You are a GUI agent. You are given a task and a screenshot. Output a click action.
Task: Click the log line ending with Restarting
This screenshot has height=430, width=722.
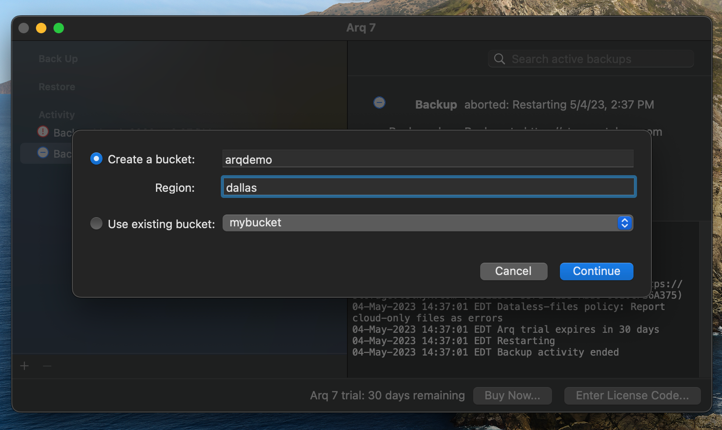click(x=453, y=341)
